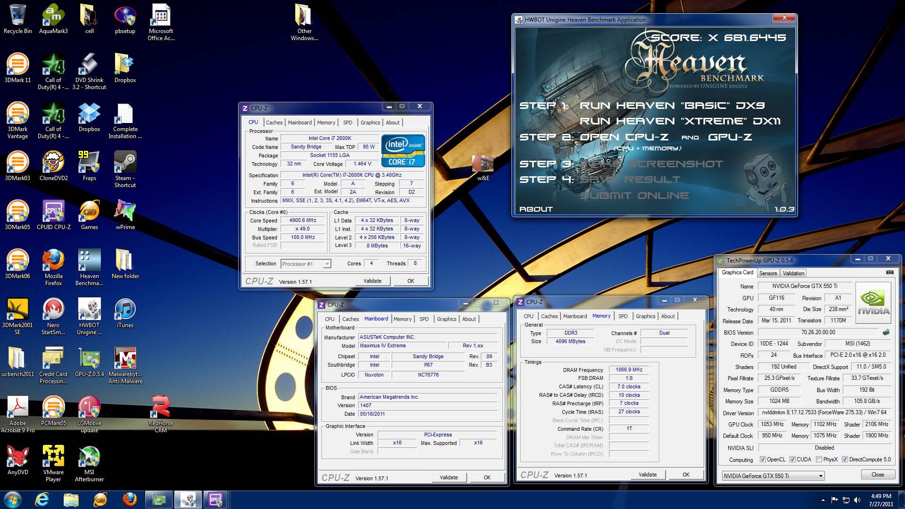Select GPU-Z.0.5.4 desktop icon

pos(89,362)
